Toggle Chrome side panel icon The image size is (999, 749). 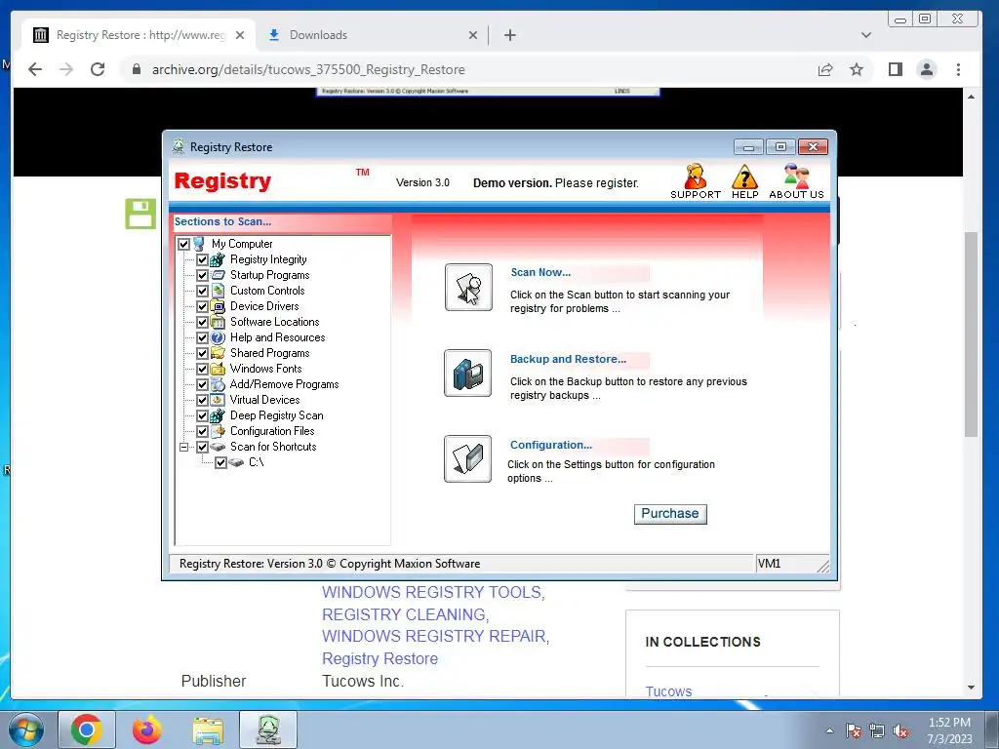coord(896,69)
